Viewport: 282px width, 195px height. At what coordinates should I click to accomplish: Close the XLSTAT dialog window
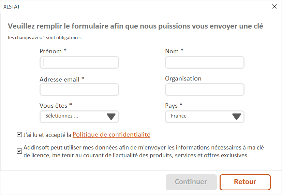click(x=274, y=6)
